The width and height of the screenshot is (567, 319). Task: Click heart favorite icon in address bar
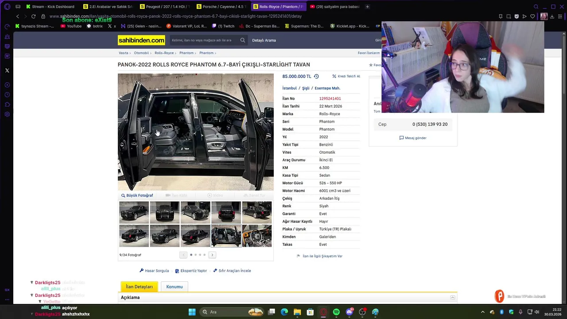532,16
